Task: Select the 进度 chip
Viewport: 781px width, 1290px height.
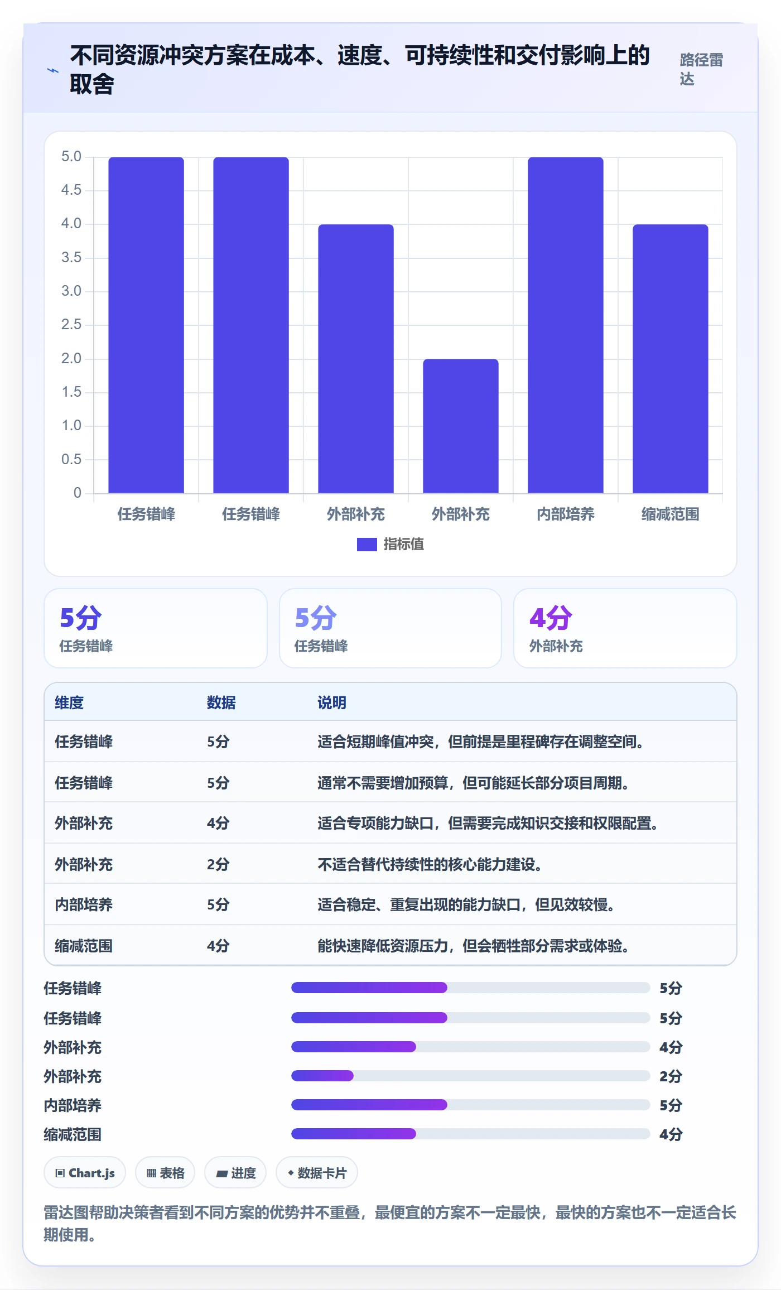Action: (x=235, y=1173)
